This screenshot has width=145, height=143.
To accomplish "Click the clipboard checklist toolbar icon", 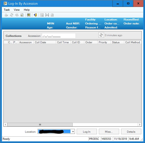I will click(52, 15).
